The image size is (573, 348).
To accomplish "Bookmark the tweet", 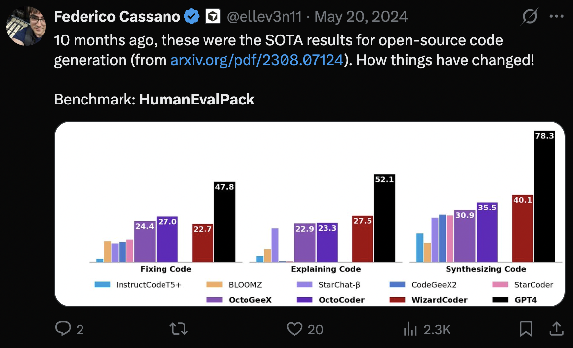I will 527,329.
